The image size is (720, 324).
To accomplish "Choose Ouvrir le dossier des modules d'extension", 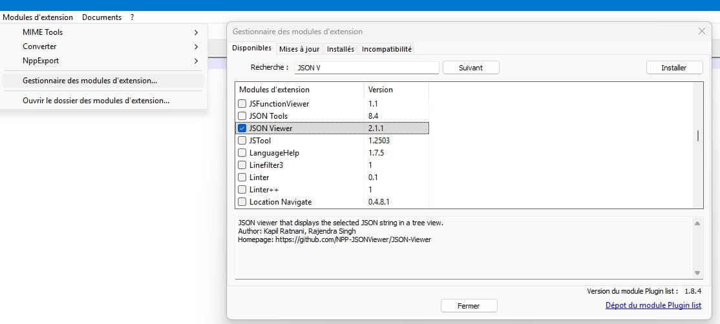I will [x=103, y=101].
